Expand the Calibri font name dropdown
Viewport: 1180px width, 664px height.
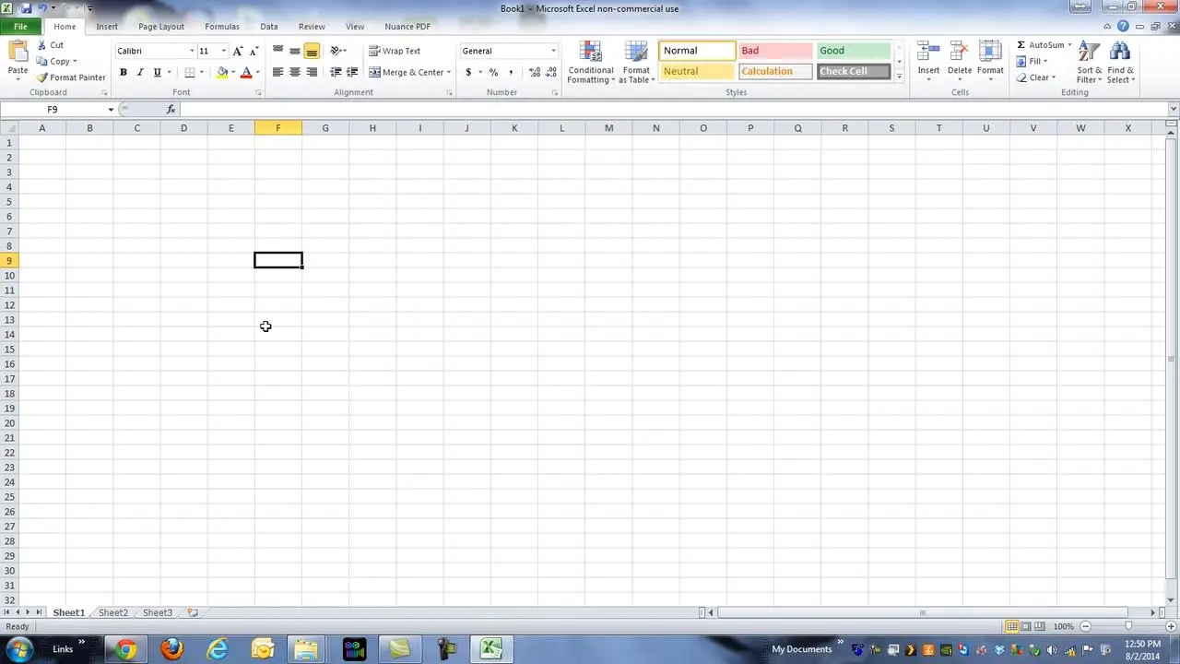point(192,51)
